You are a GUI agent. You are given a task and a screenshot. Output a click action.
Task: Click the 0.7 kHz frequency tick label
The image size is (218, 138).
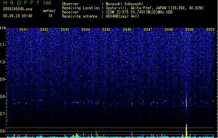click(x=3, y=114)
